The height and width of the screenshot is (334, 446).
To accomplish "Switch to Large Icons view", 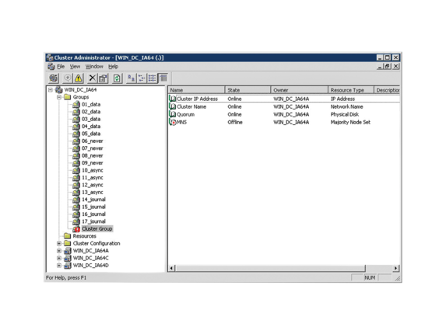I will [131, 78].
